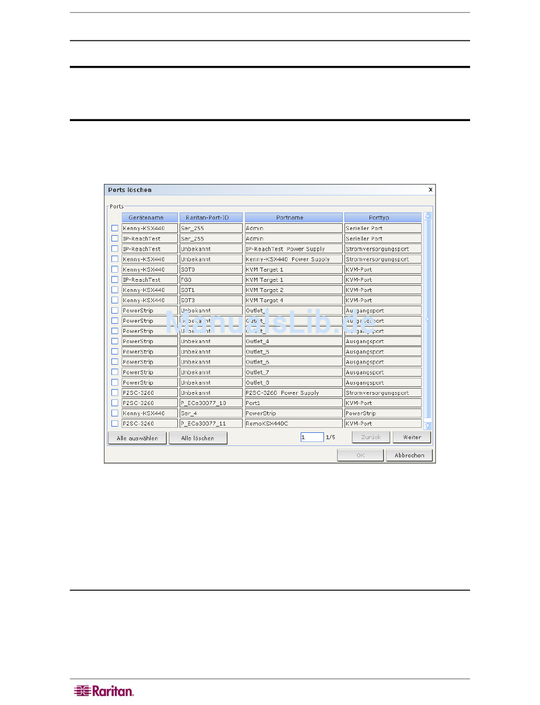Click the P_ECe30077_11 port ID cell
The image size is (540, 705).
tap(211, 423)
